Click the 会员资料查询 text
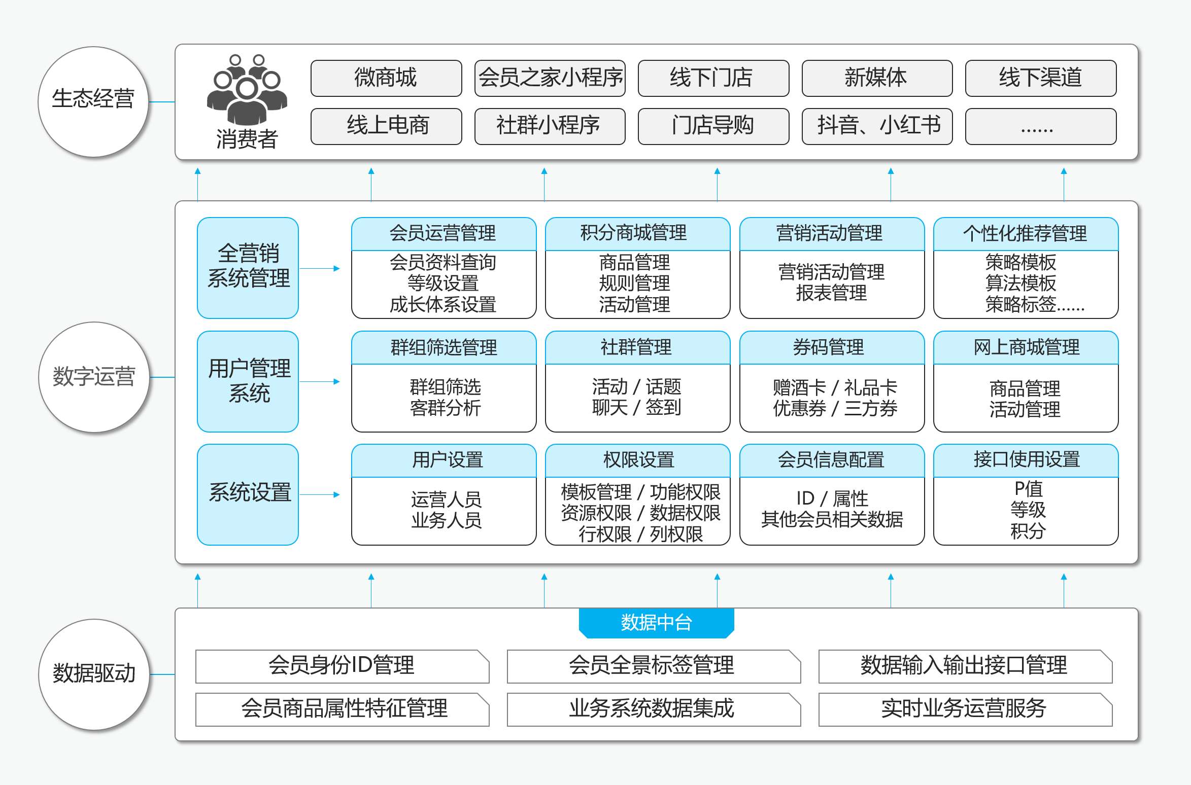The height and width of the screenshot is (785, 1191). [443, 262]
